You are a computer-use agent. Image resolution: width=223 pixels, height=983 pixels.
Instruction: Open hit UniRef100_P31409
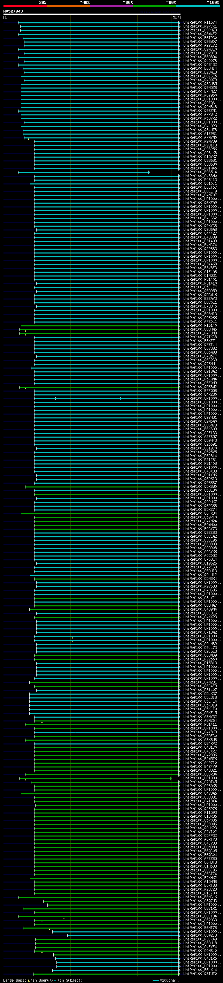pyautogui.click(x=200, y=241)
